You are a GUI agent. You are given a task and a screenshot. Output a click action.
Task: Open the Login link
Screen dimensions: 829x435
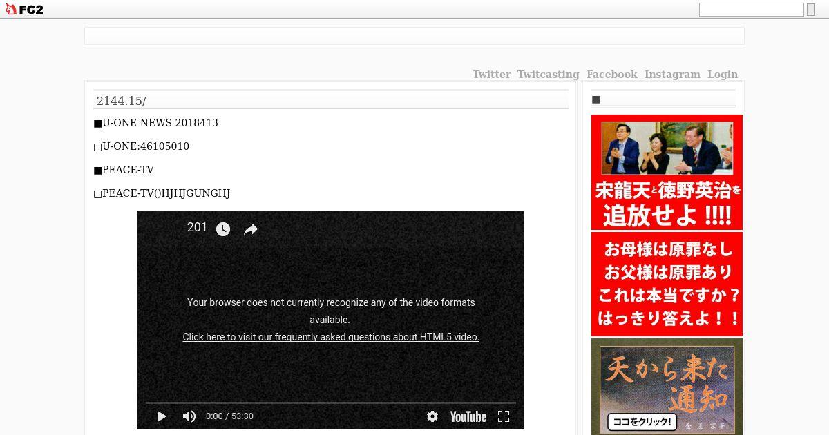pos(723,75)
